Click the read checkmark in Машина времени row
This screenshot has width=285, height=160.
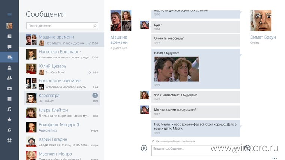point(90,43)
